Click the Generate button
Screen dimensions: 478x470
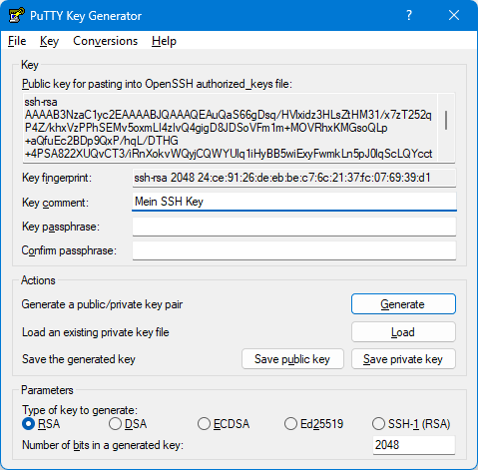403,304
